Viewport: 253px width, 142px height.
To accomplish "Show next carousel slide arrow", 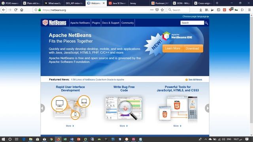I will point(207,108).
